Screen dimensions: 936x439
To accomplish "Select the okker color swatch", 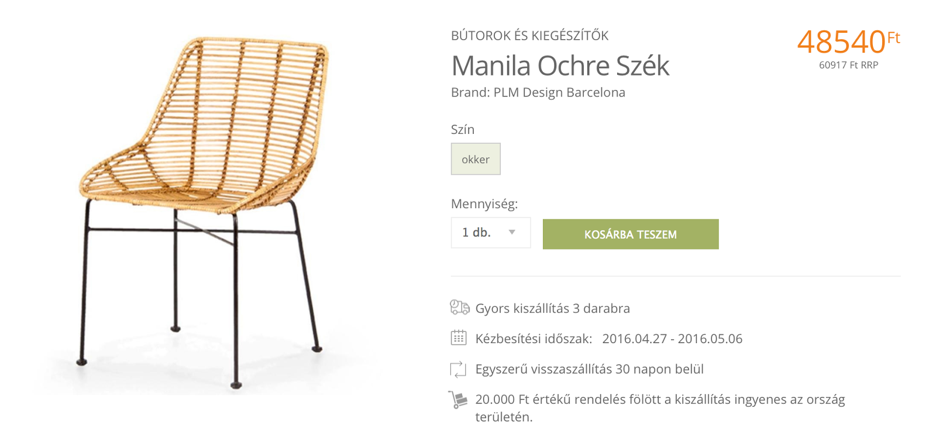I will 476,159.
